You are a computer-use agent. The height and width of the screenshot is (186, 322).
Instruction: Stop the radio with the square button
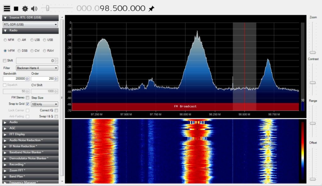tap(16, 8)
